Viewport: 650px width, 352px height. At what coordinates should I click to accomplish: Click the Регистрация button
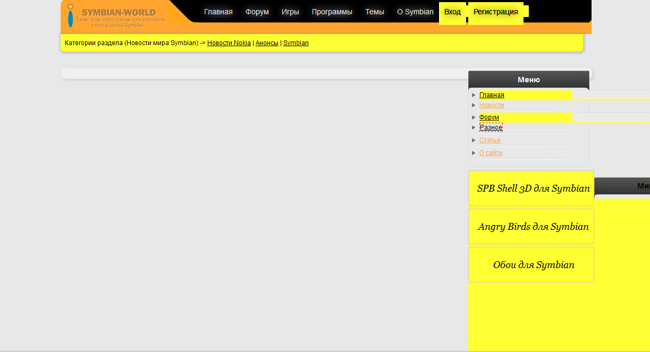tap(495, 12)
